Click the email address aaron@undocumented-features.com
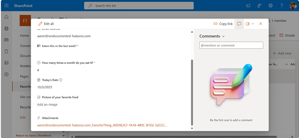The height and width of the screenshot is (138, 299). click(64, 36)
